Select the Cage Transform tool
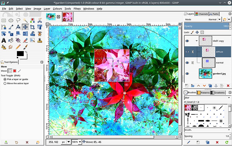This screenshot has height=146, width=232. 40,34
